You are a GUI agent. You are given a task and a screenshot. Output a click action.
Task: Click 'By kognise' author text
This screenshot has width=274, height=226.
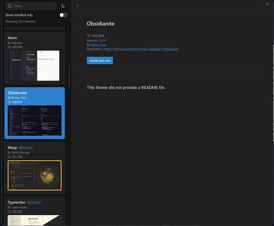14,43
